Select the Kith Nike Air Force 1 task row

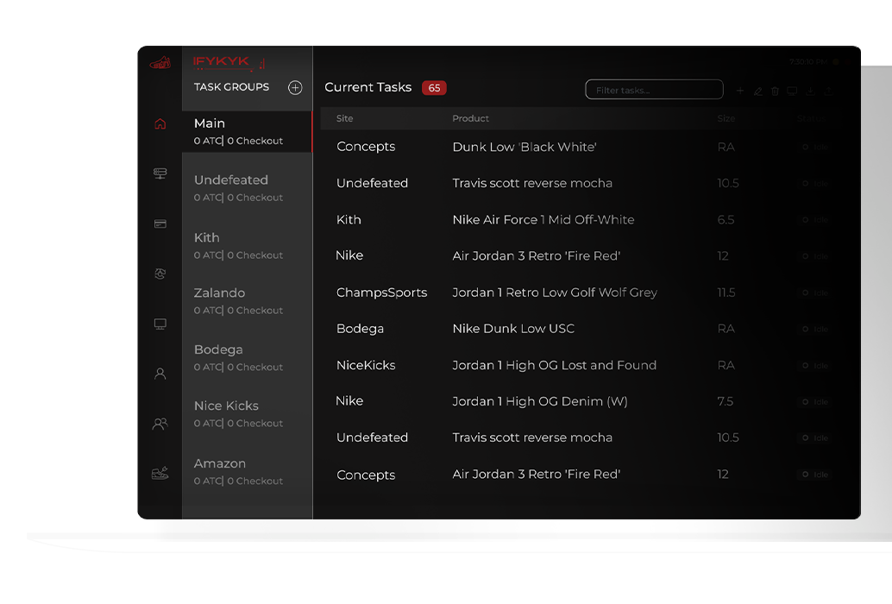pyautogui.click(x=543, y=220)
